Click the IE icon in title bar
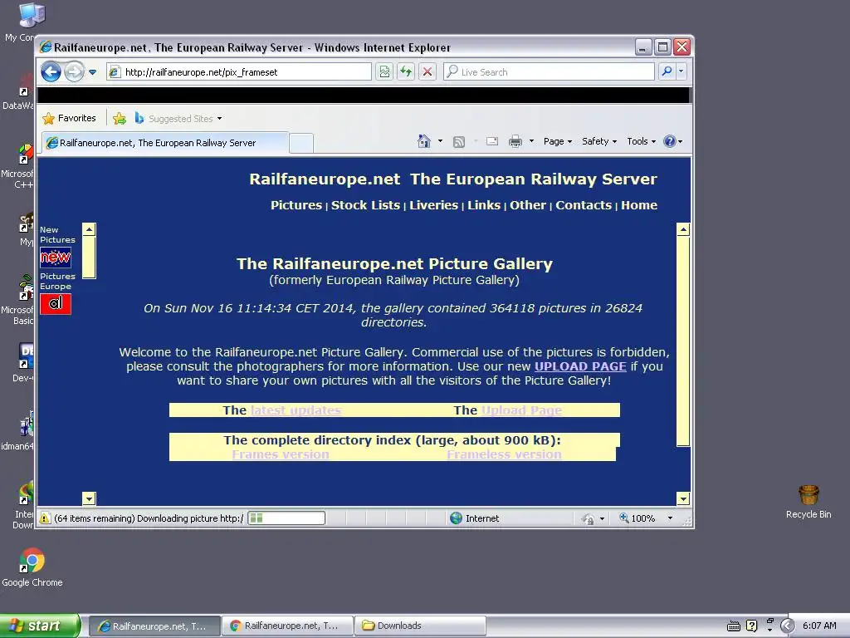Screen dimensions: 850x638 click(46, 47)
